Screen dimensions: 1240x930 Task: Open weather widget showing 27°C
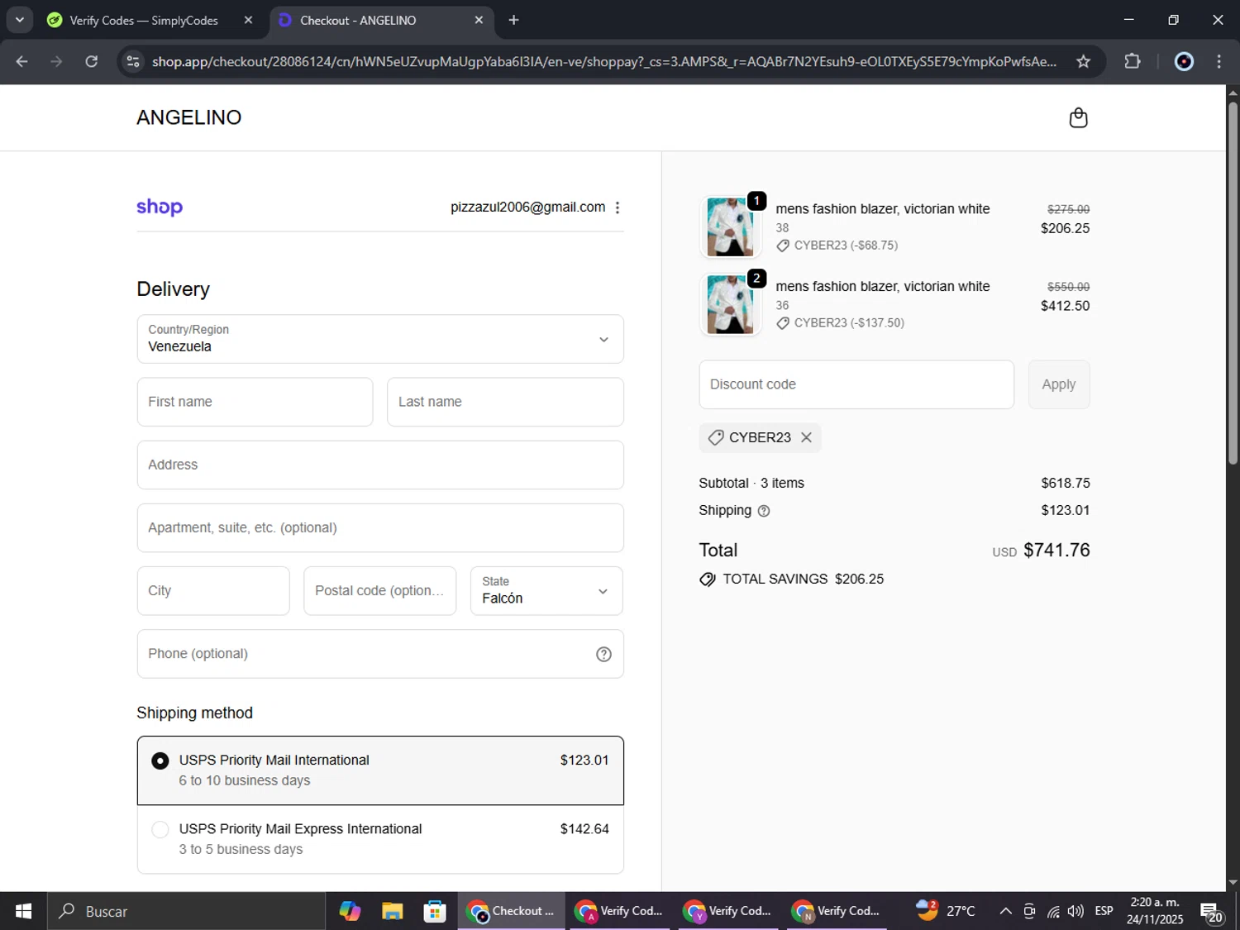point(946,911)
